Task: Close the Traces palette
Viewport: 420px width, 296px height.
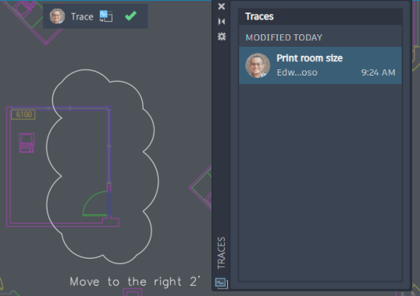Action: tap(222, 6)
